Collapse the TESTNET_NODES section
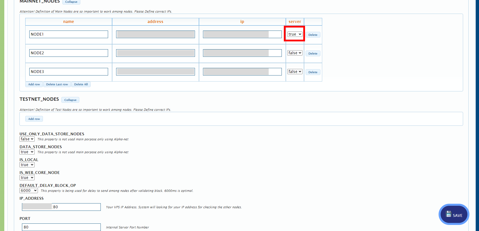Viewport: 479px width, 231px height. [x=70, y=100]
